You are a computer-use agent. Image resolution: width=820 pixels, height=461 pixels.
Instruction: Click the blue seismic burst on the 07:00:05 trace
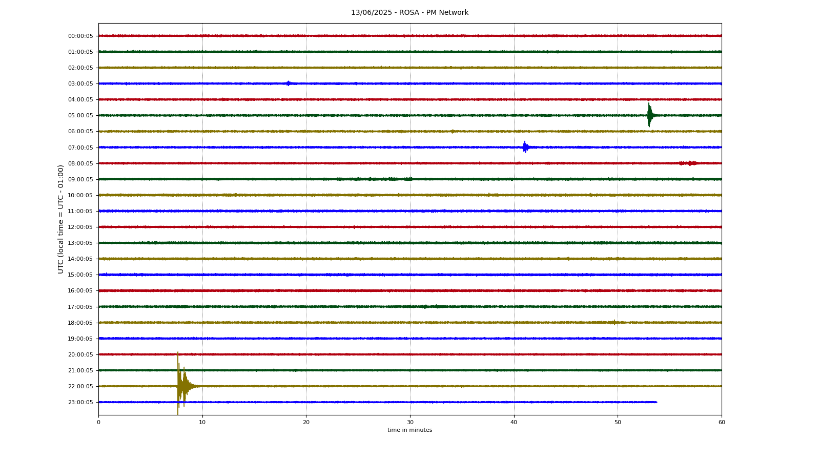(525, 147)
